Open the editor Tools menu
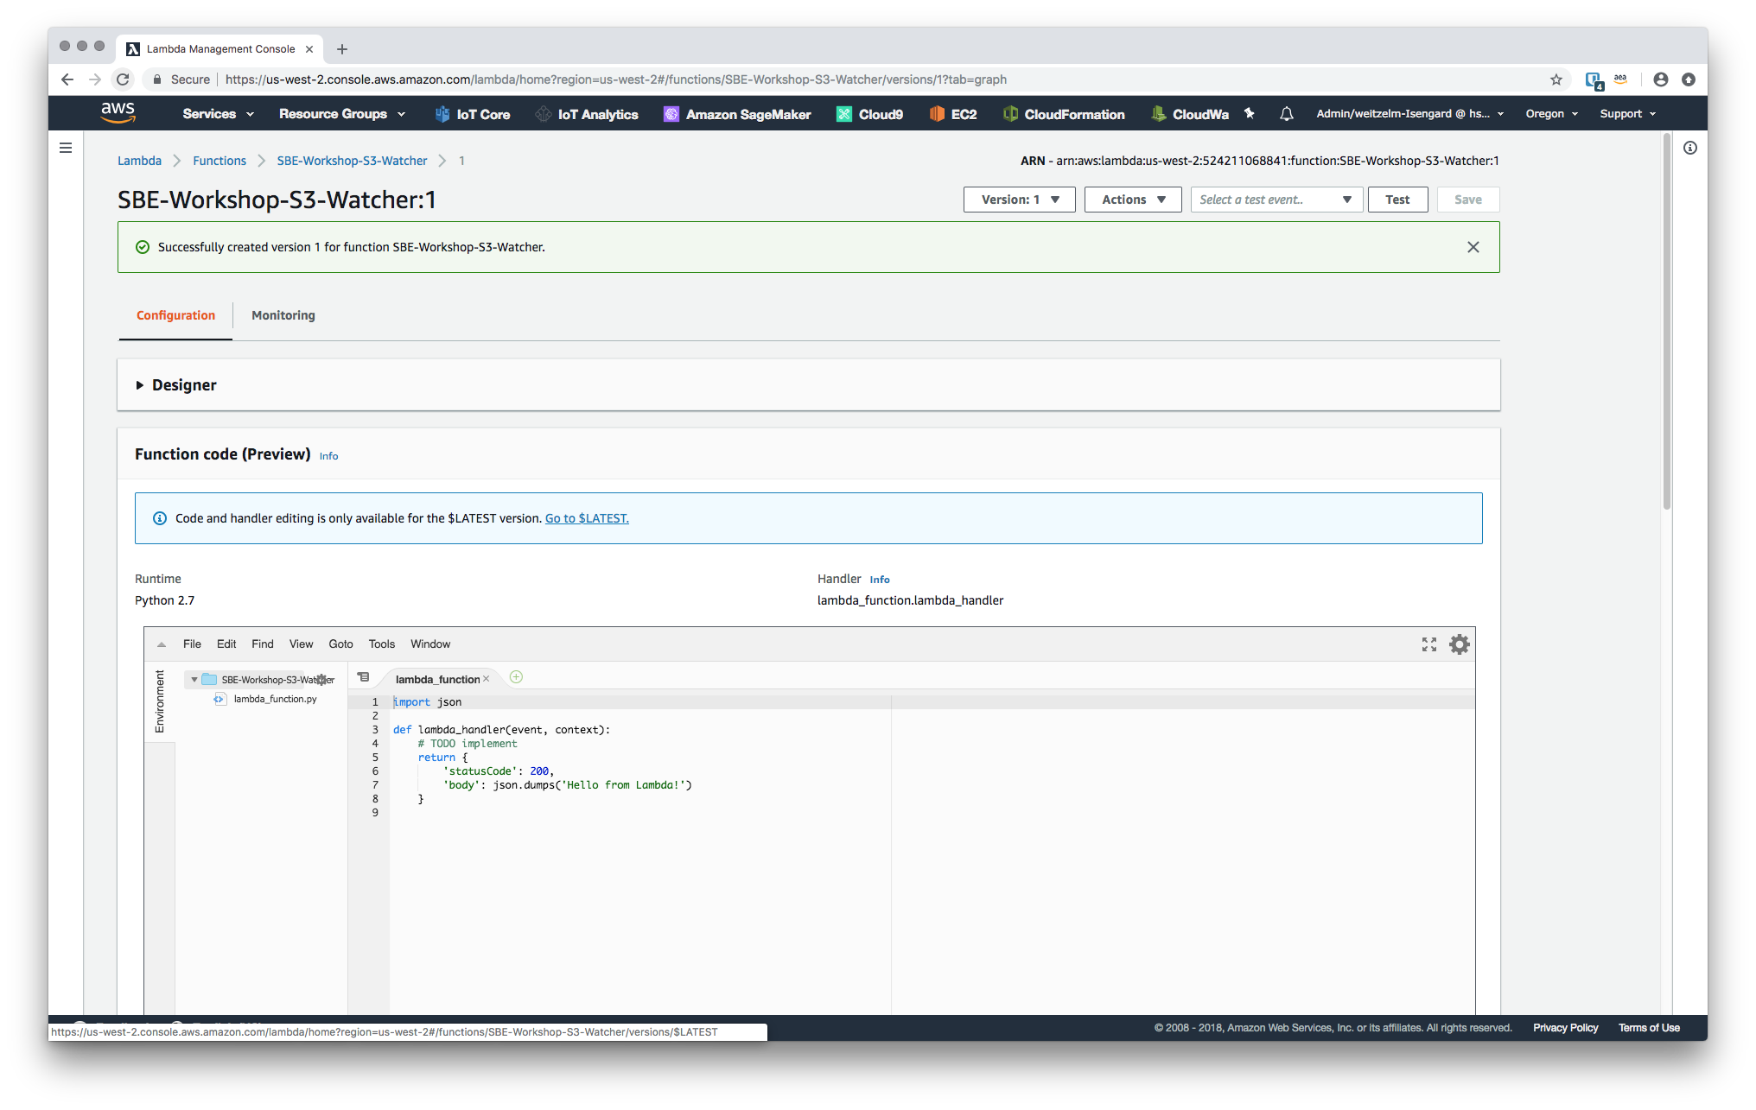Screen dimensions: 1756x1110 tap(382, 644)
